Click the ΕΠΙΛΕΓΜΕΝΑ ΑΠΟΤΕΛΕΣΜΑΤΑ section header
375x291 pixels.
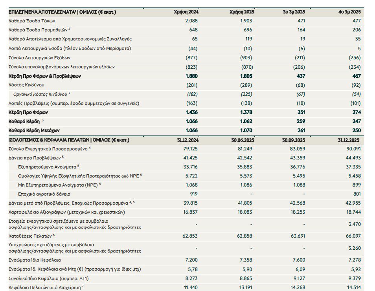point(62,12)
